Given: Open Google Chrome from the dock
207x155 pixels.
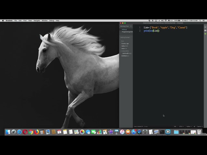Looking at the screenshot, I should (31, 132).
